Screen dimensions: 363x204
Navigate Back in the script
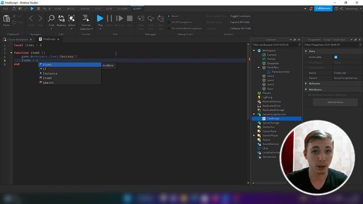click(x=31, y=18)
